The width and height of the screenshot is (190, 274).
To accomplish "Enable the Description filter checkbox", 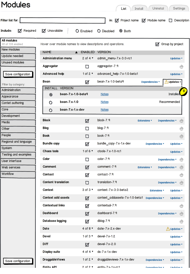I will (170, 21).
